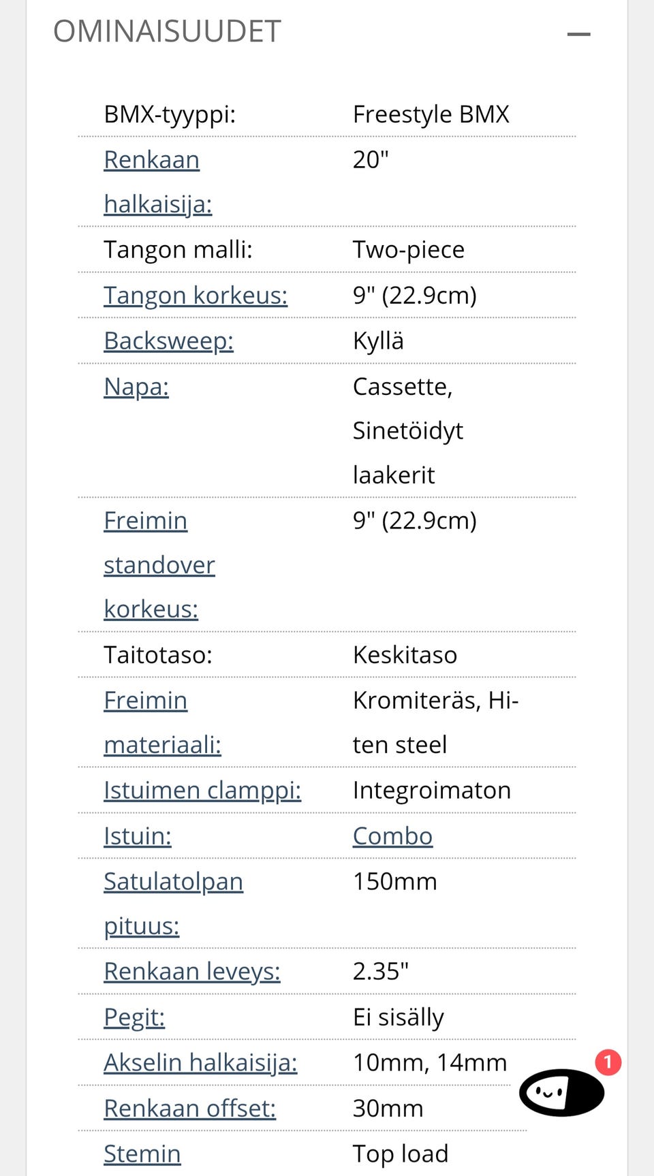Open the Napa glossary link

pos(136,387)
